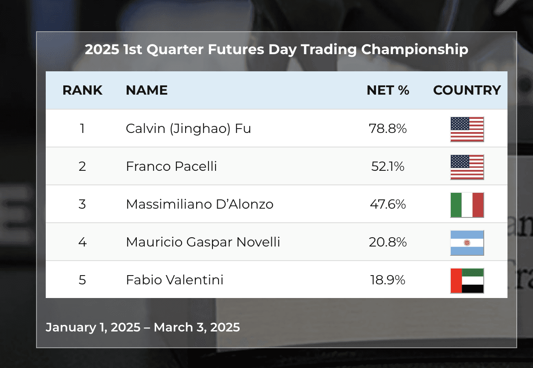533x368 pixels.
Task: Click the Argentina flag for Mauricio Novelli
Action: (467, 243)
